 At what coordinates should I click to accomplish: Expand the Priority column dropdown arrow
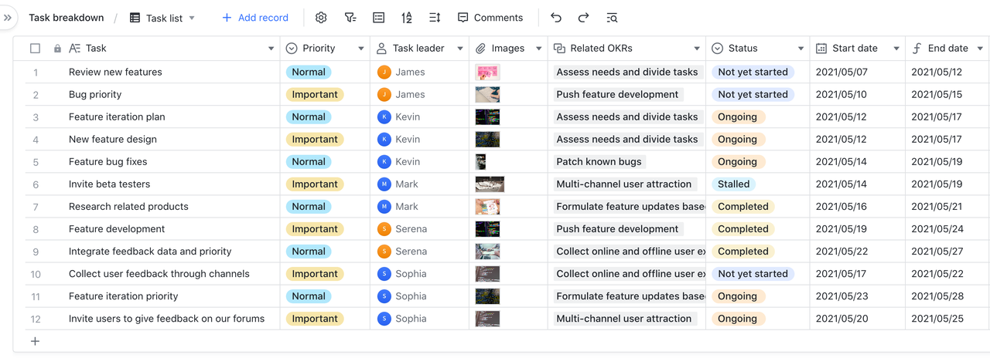360,49
